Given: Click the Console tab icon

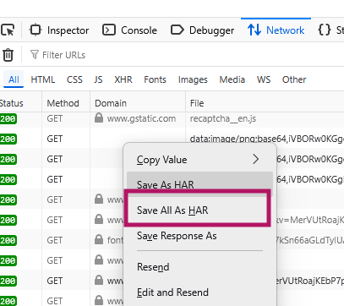Looking at the screenshot, I should 109,30.
